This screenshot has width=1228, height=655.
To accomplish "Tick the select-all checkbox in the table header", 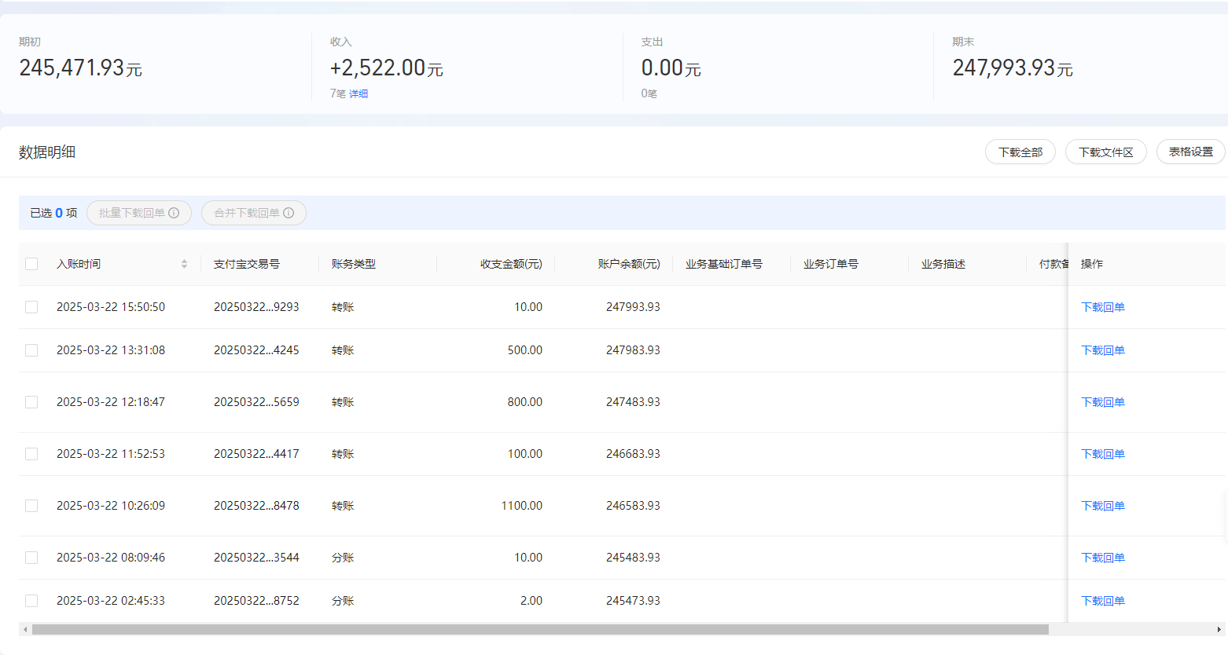I will [31, 264].
